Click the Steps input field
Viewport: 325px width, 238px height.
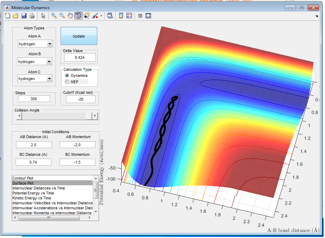point(34,99)
